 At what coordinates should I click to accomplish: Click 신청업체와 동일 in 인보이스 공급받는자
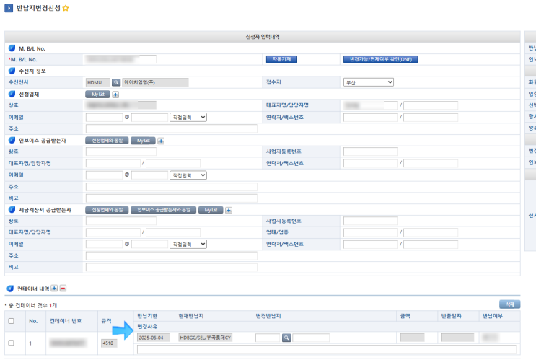coord(107,141)
